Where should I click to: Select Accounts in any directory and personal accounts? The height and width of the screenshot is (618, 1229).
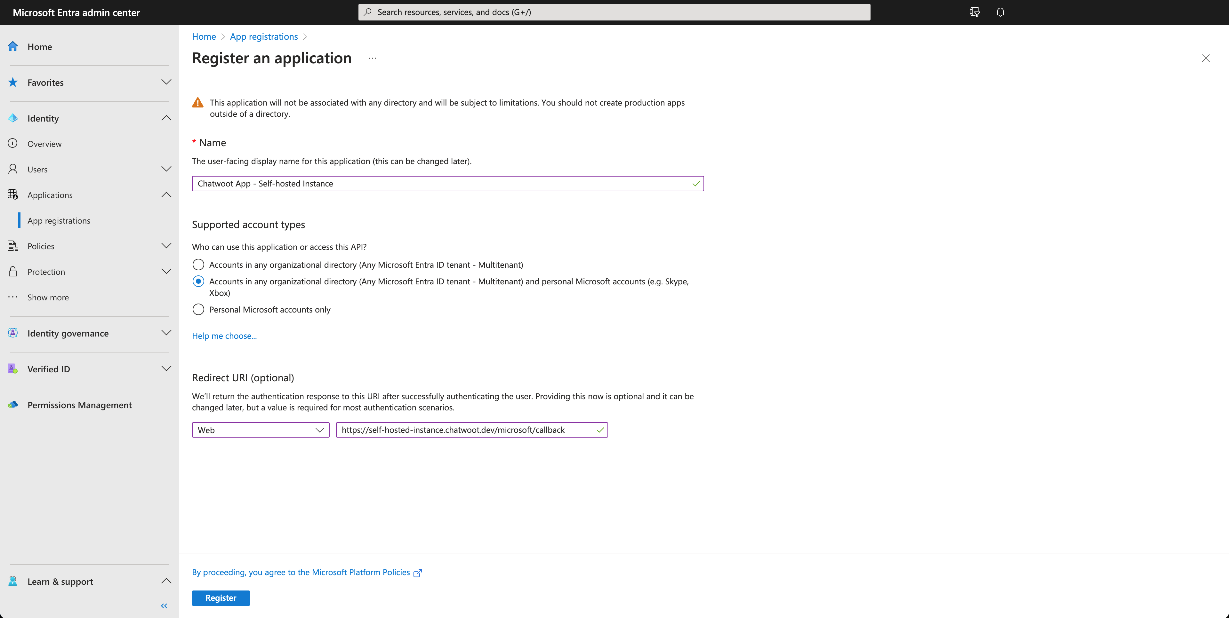click(x=198, y=281)
